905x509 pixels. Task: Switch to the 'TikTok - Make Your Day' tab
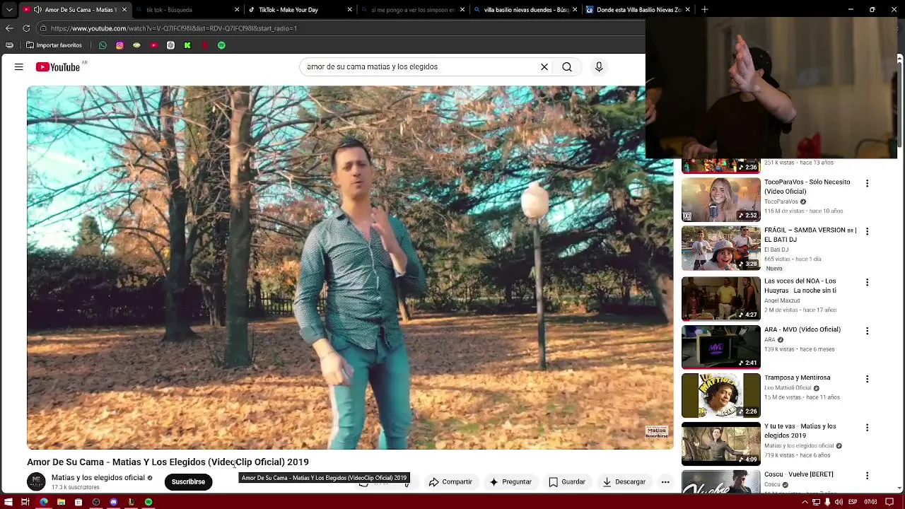coord(299,10)
